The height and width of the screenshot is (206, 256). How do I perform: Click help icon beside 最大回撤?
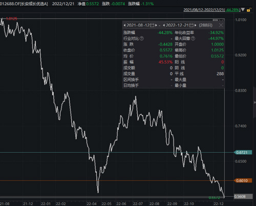click(x=193, y=38)
